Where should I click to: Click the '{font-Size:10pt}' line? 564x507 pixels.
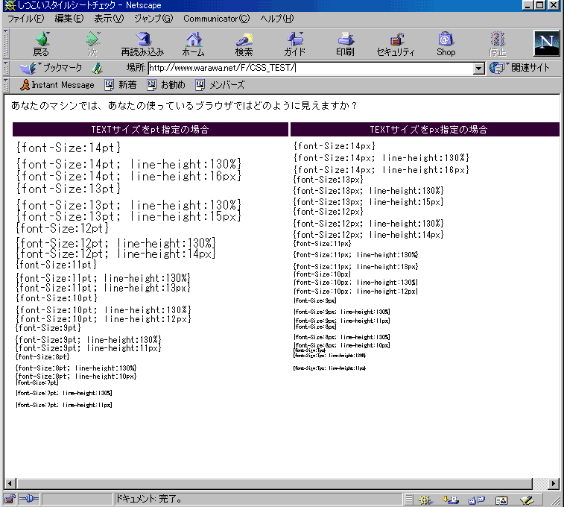point(57,298)
